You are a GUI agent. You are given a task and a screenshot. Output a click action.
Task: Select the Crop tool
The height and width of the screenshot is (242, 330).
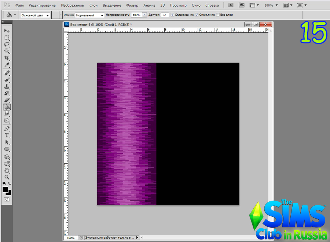click(7, 58)
